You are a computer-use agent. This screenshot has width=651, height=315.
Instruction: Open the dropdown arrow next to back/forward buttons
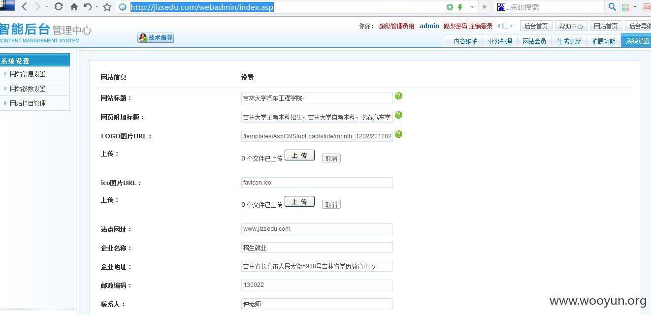[47, 7]
